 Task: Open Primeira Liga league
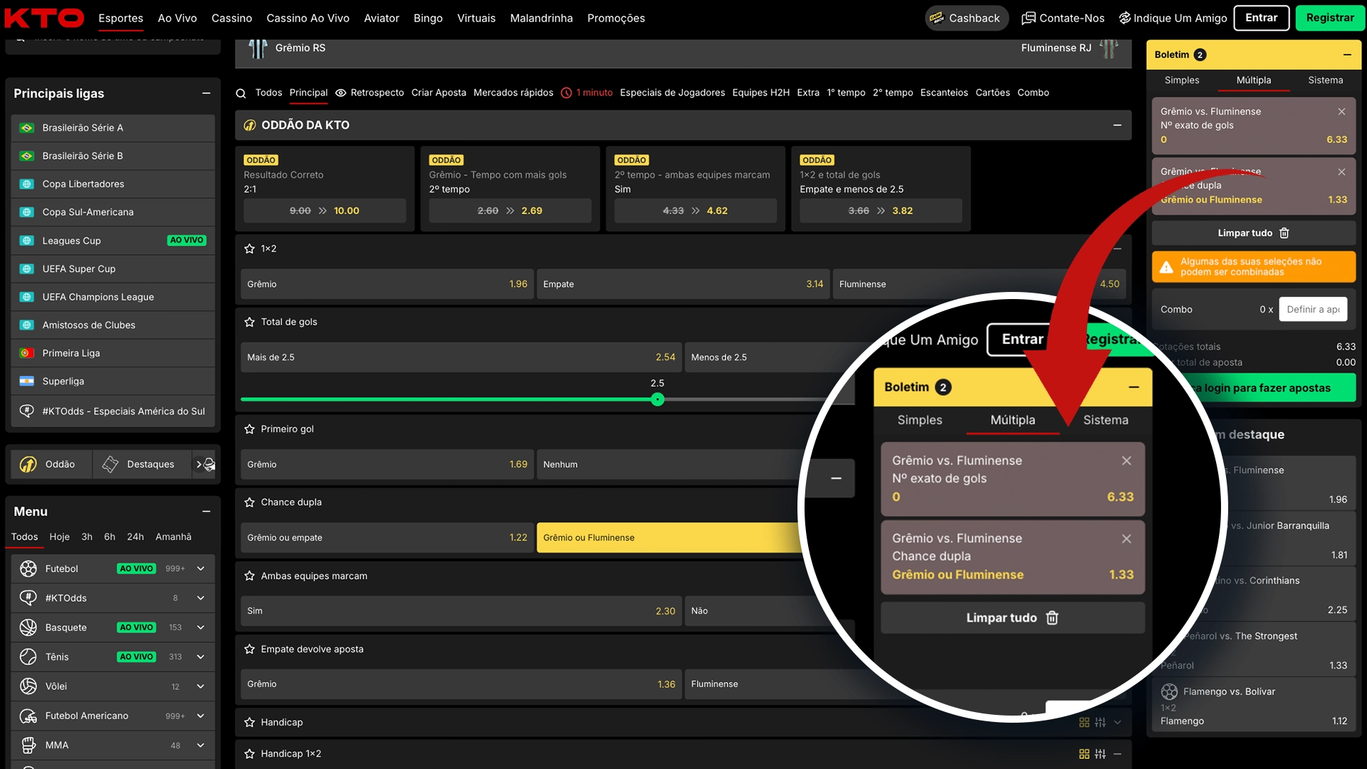coord(113,353)
